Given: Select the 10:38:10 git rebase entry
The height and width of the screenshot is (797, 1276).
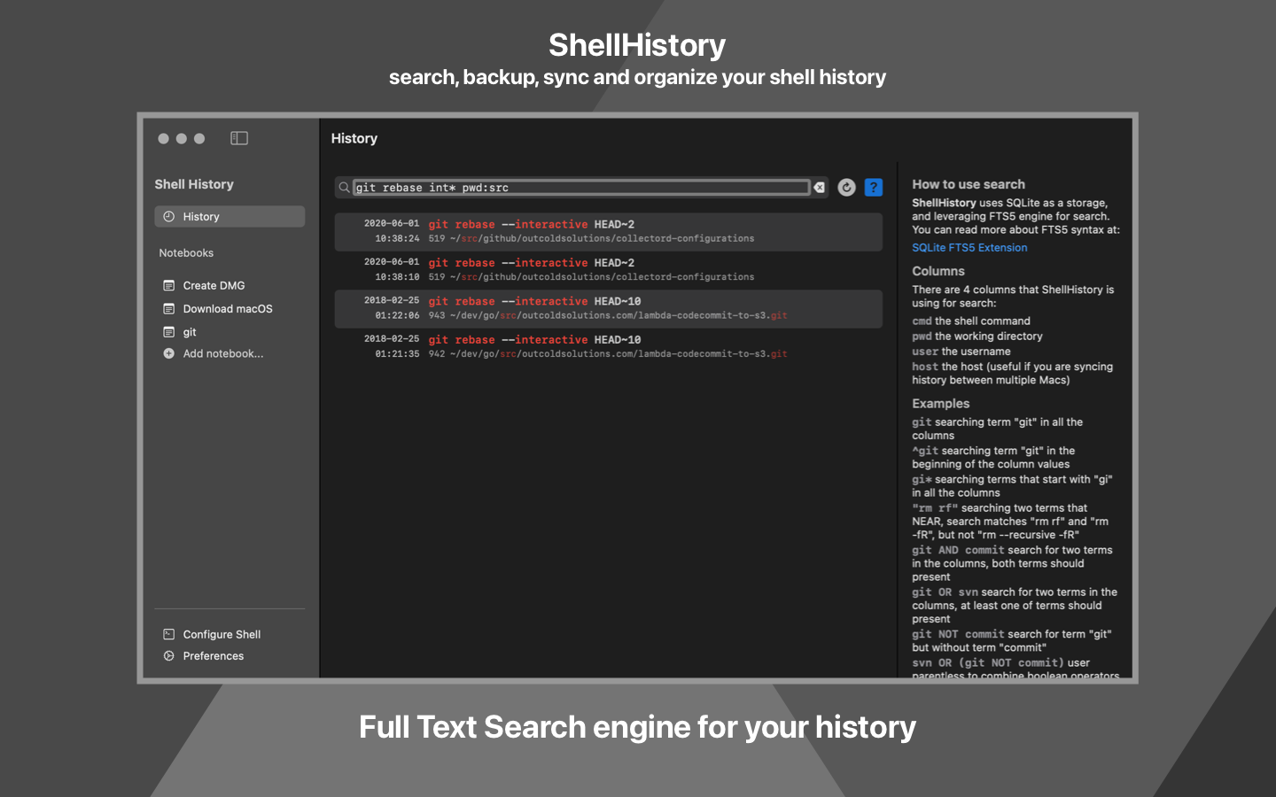Looking at the screenshot, I should (608, 270).
